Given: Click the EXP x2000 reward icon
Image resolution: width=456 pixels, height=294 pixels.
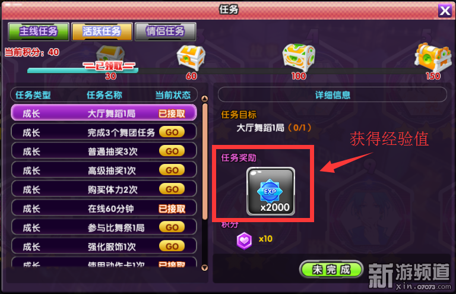Looking at the screenshot, I should (x=271, y=191).
